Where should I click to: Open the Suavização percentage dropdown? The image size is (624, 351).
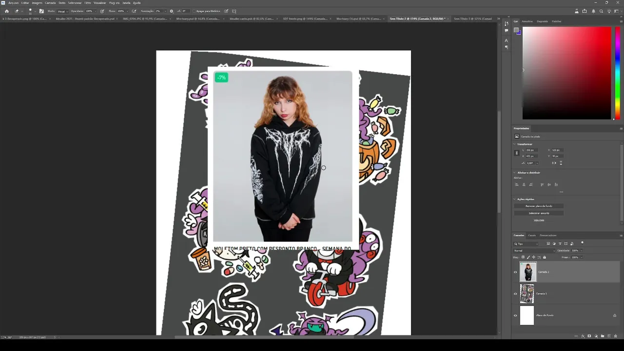point(165,11)
